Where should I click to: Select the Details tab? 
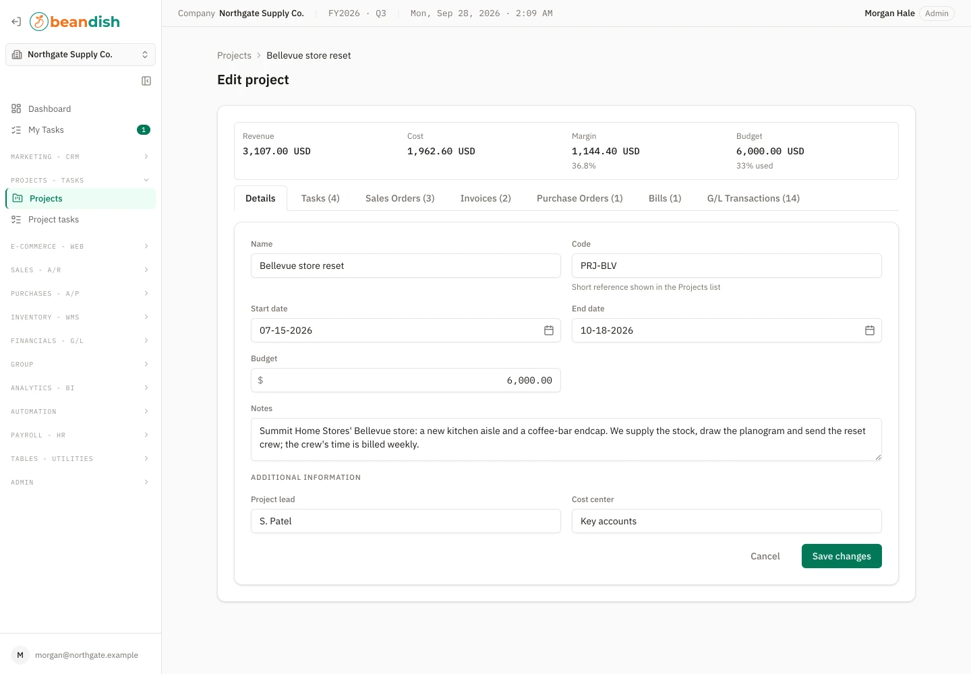click(260, 198)
